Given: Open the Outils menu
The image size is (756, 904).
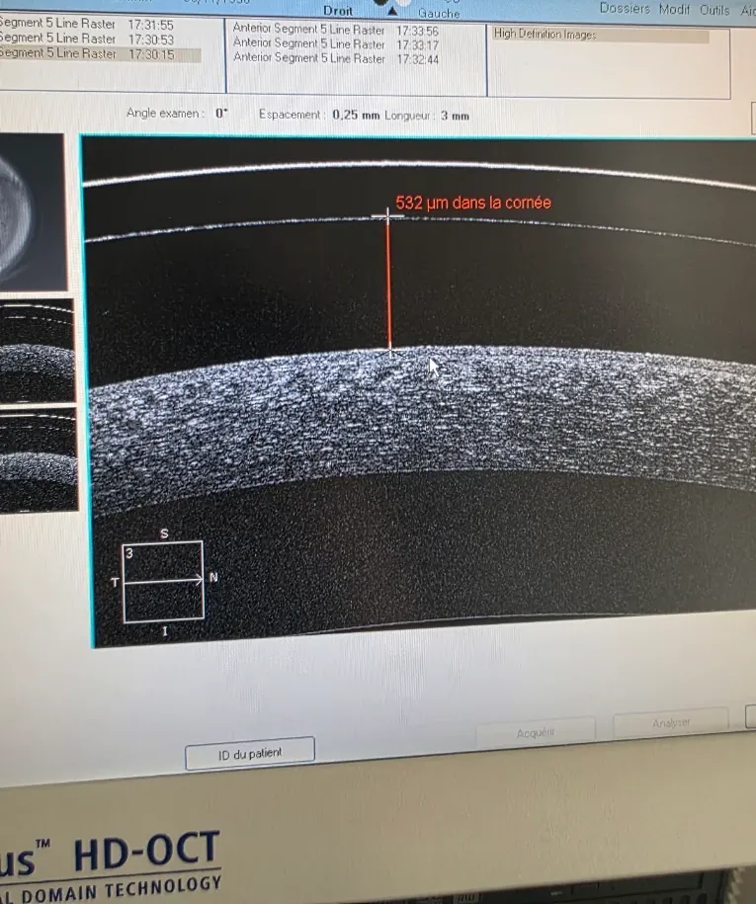Looking at the screenshot, I should click(x=714, y=10).
